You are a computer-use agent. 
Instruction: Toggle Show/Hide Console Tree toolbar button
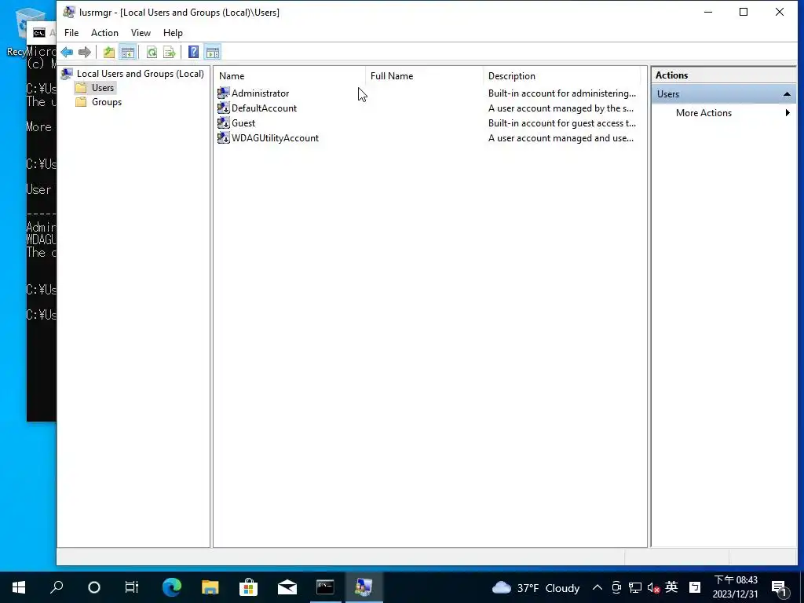click(128, 53)
